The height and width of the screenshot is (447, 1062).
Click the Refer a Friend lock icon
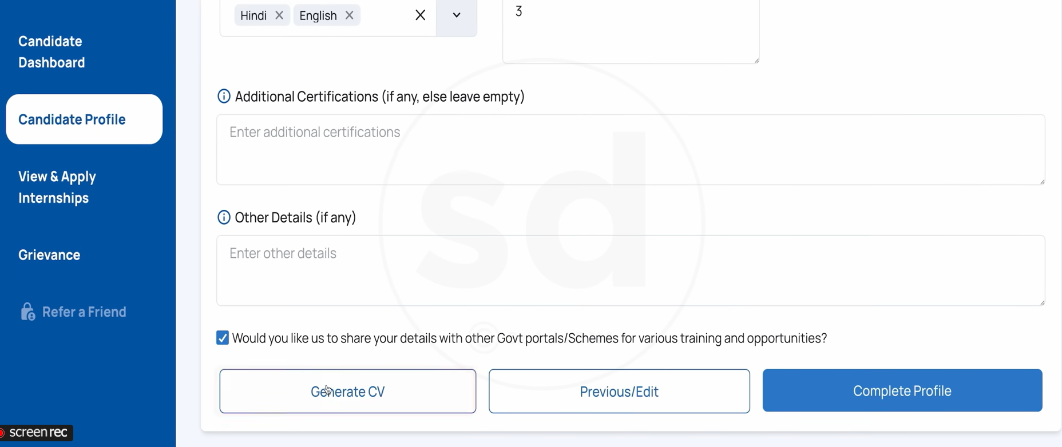(27, 312)
